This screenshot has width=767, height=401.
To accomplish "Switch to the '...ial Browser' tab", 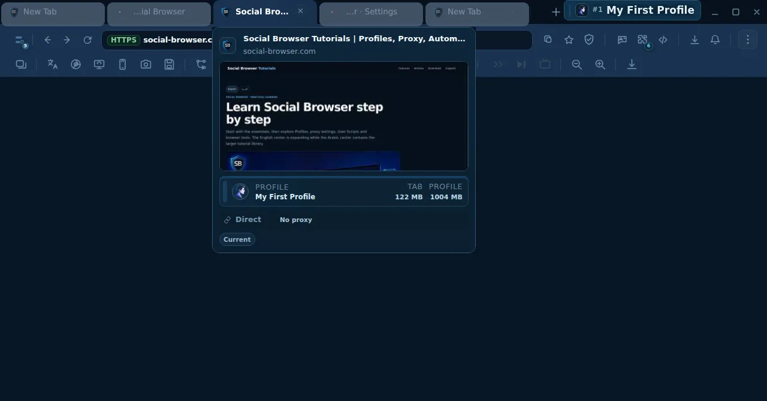I will coord(159,14).
